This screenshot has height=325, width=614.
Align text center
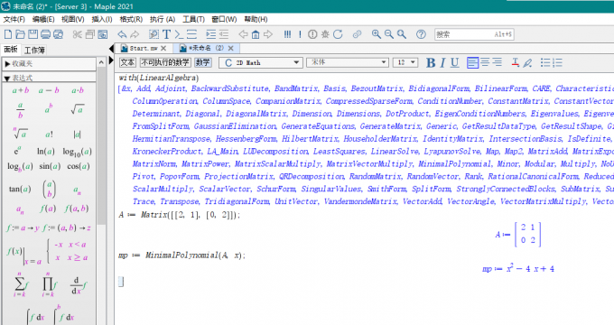pos(485,62)
